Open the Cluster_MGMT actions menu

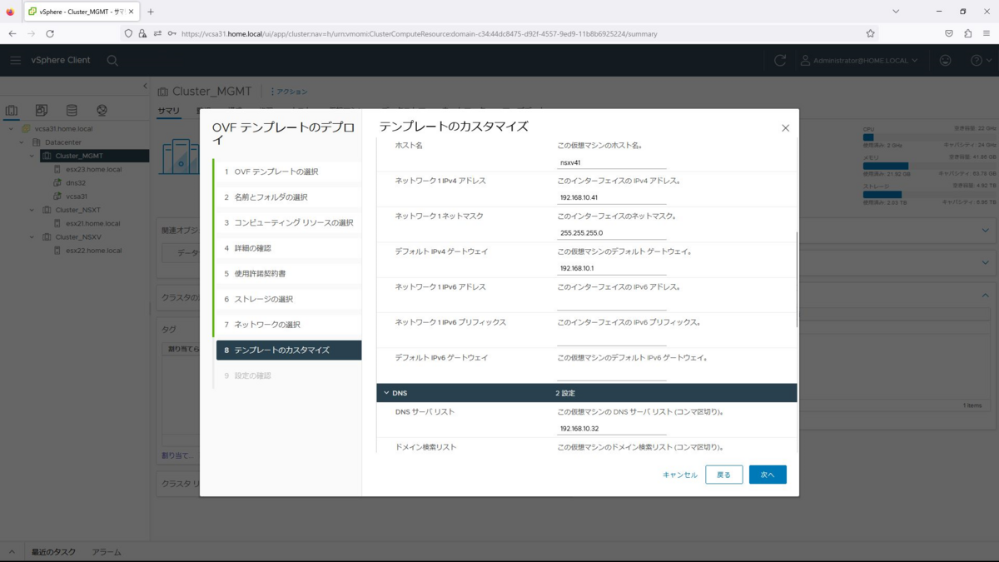[x=289, y=92]
